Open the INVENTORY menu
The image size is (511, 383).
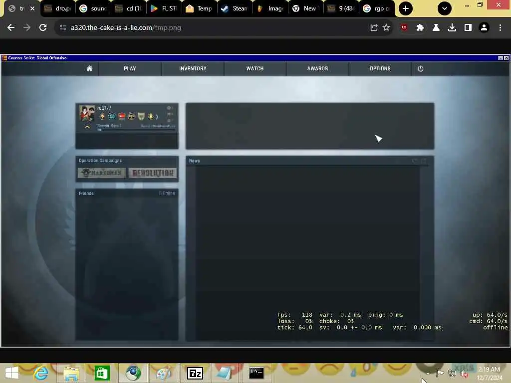click(193, 68)
